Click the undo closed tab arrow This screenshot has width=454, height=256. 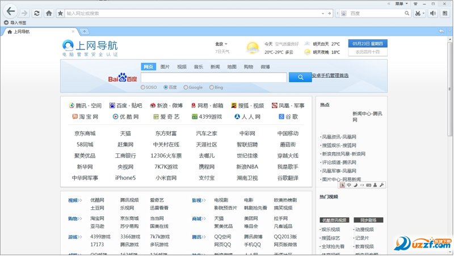tap(442, 31)
